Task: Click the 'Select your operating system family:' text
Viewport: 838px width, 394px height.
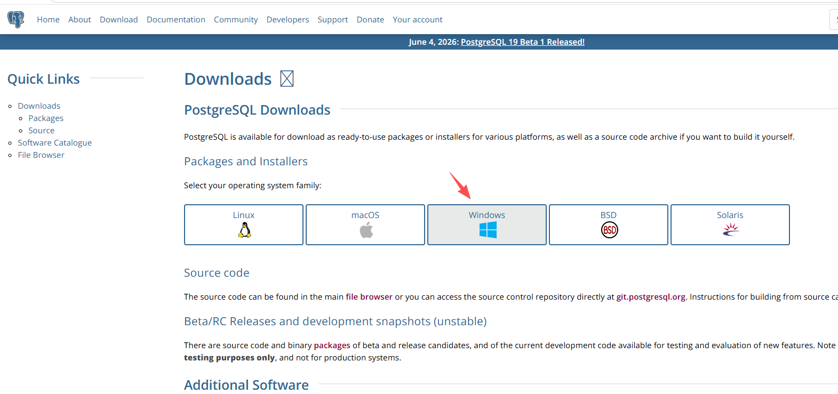Action: pyautogui.click(x=253, y=186)
